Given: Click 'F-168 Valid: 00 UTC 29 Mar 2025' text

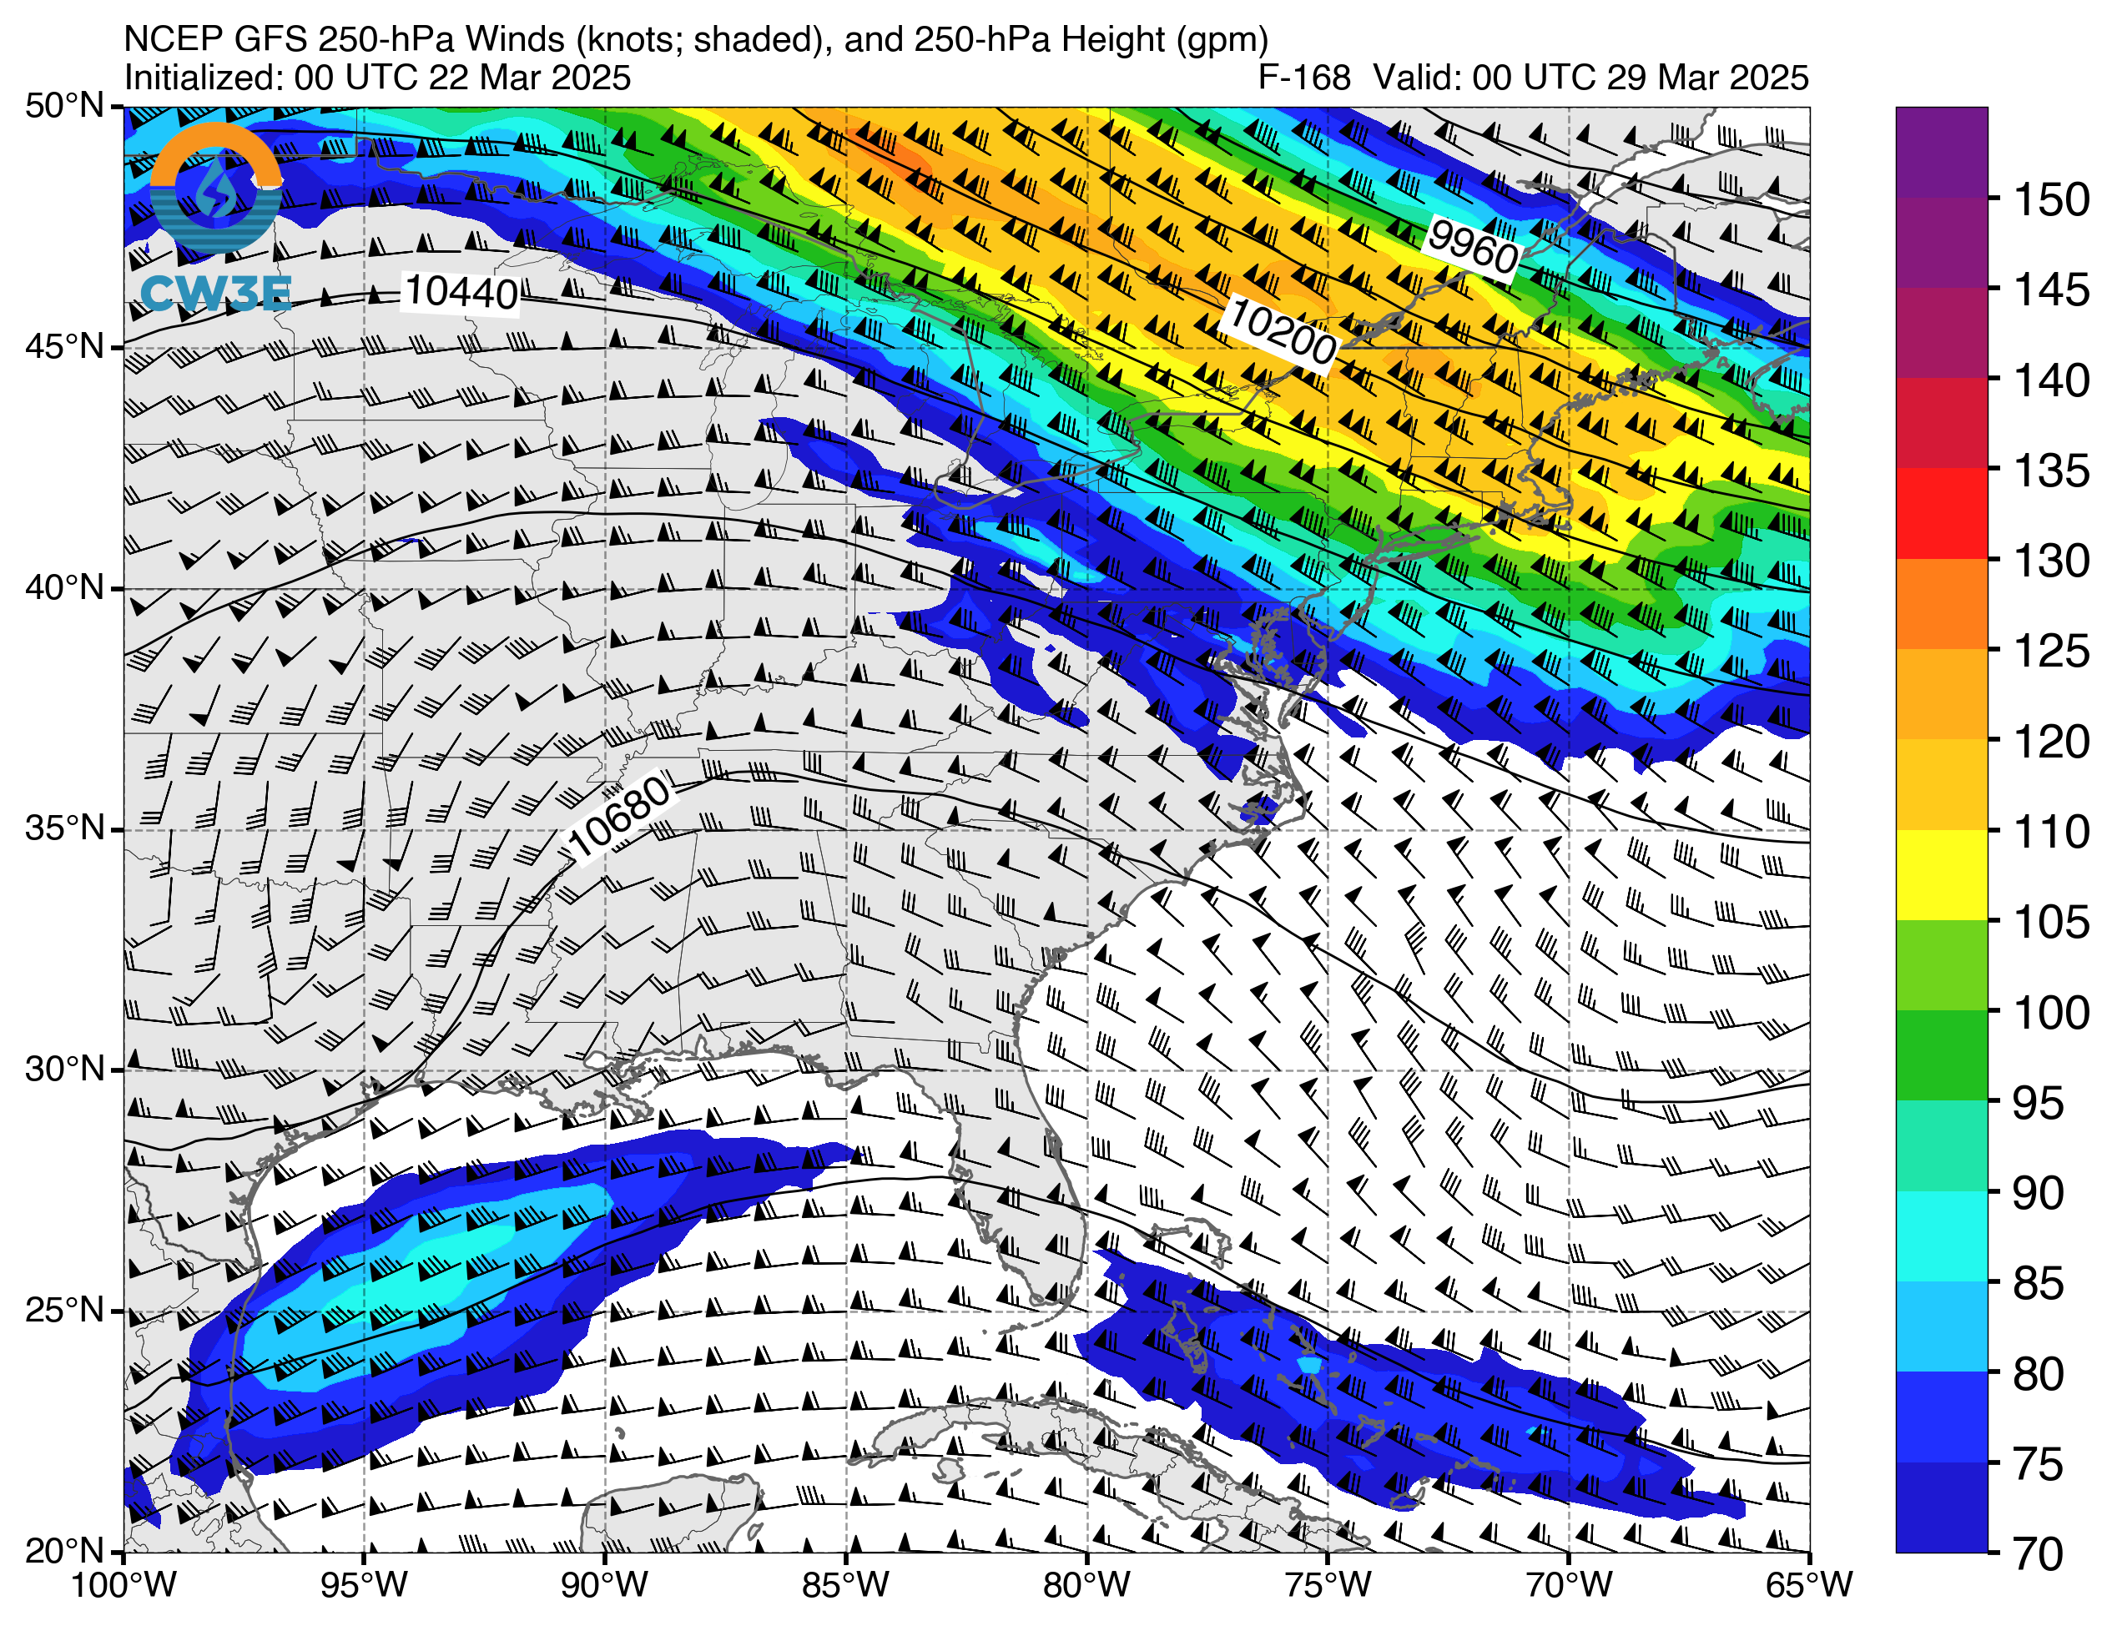Looking at the screenshot, I should point(1533,78).
